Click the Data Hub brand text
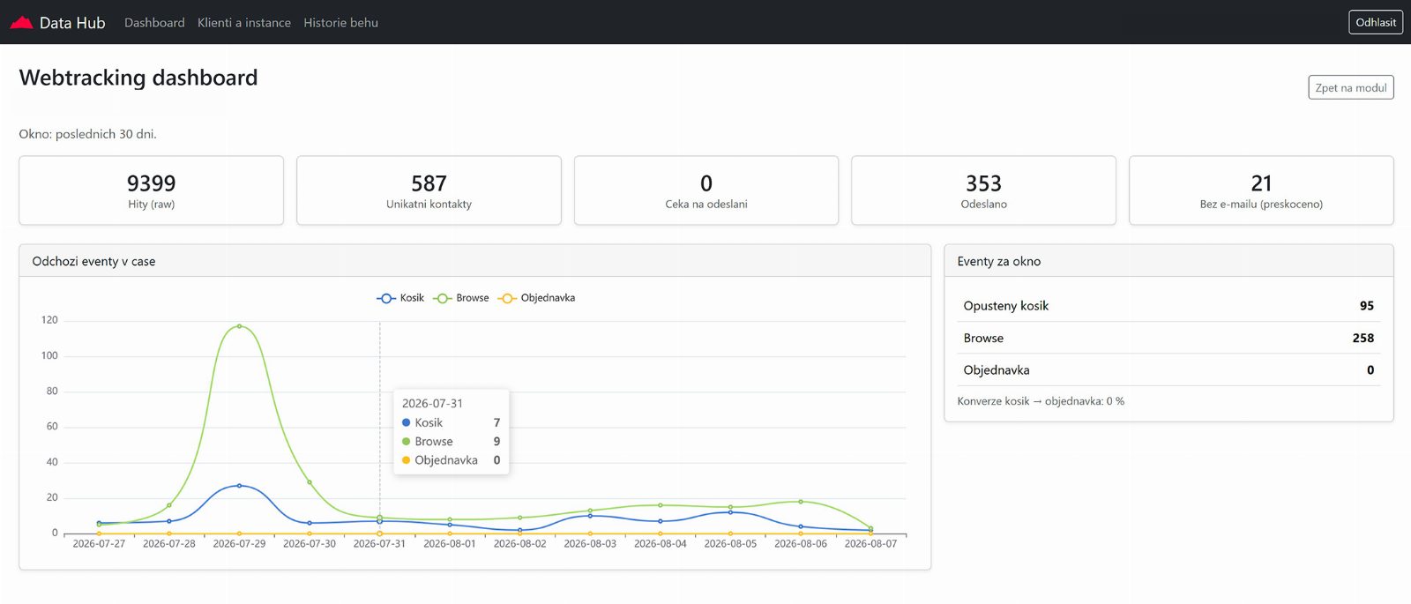1411x604 pixels. [x=72, y=23]
